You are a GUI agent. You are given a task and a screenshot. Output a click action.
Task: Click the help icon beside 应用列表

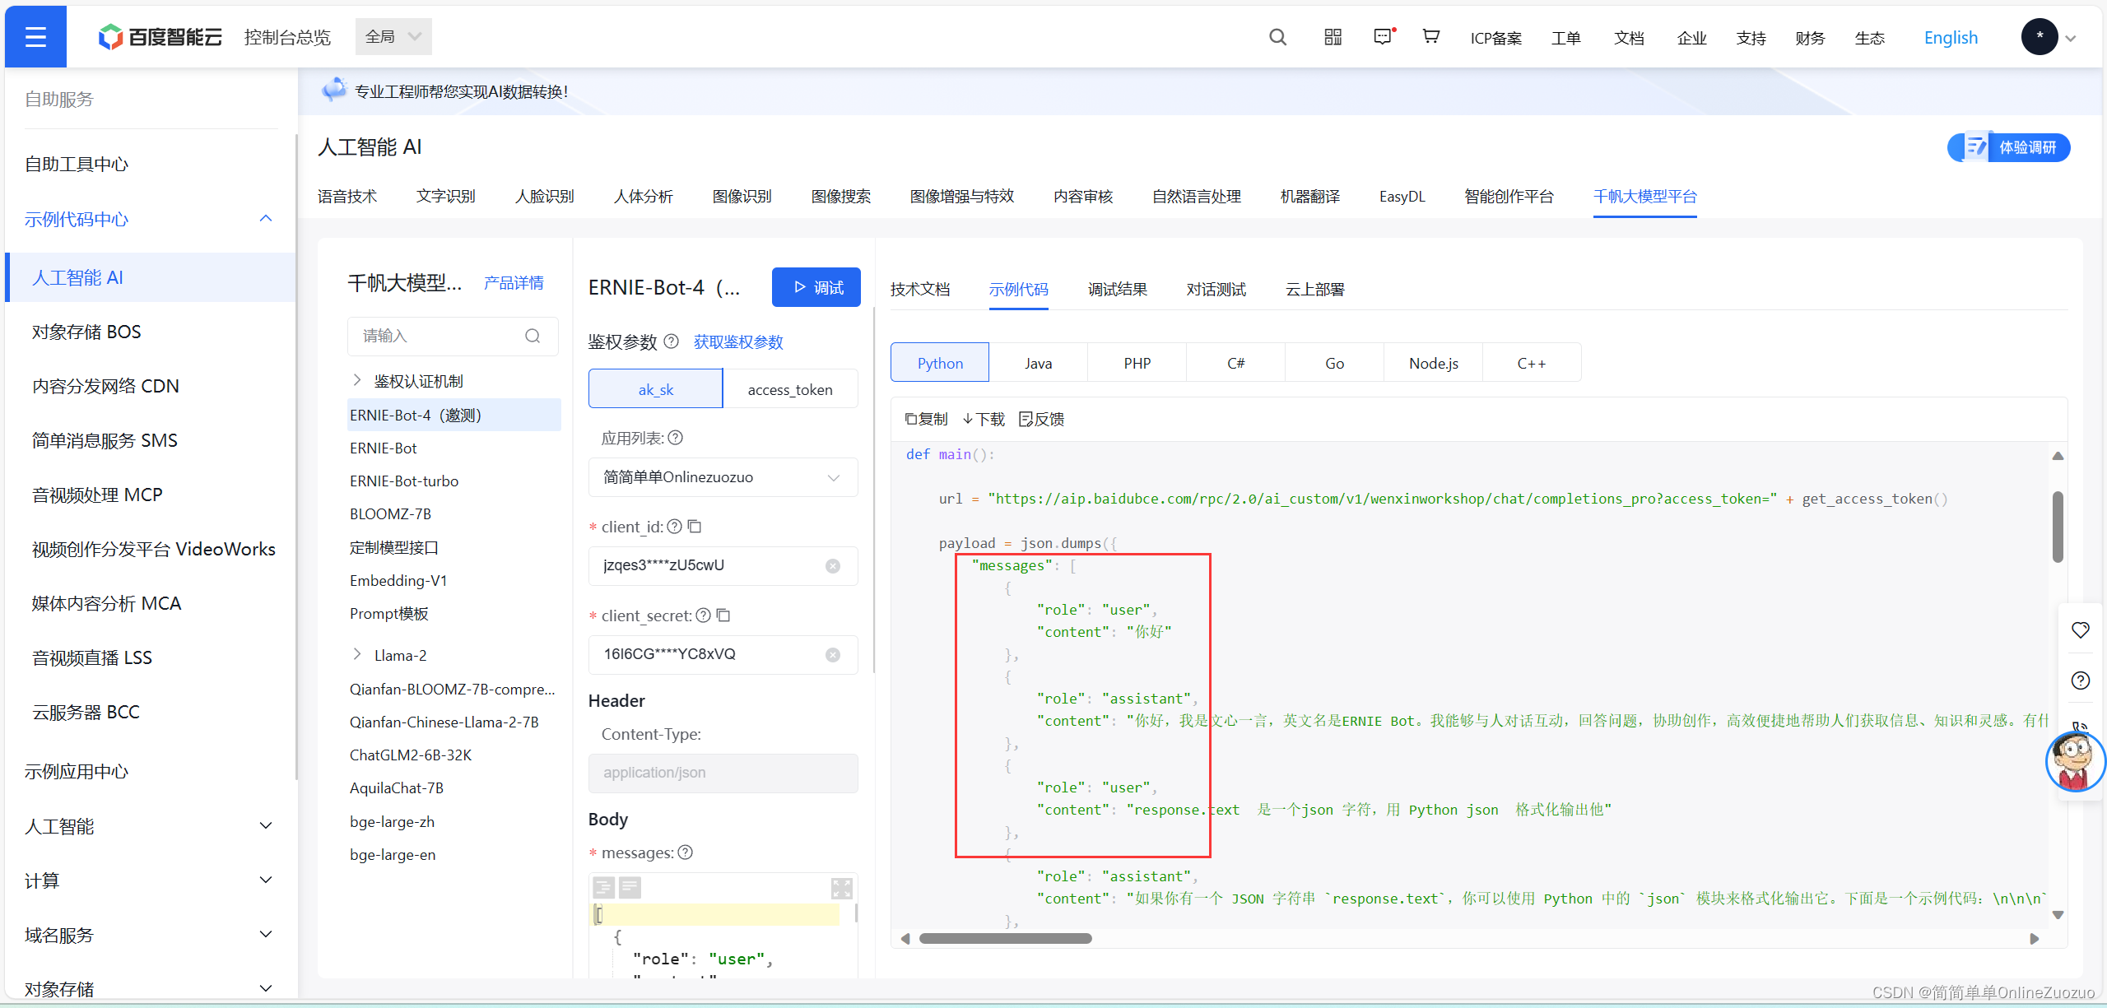[676, 438]
